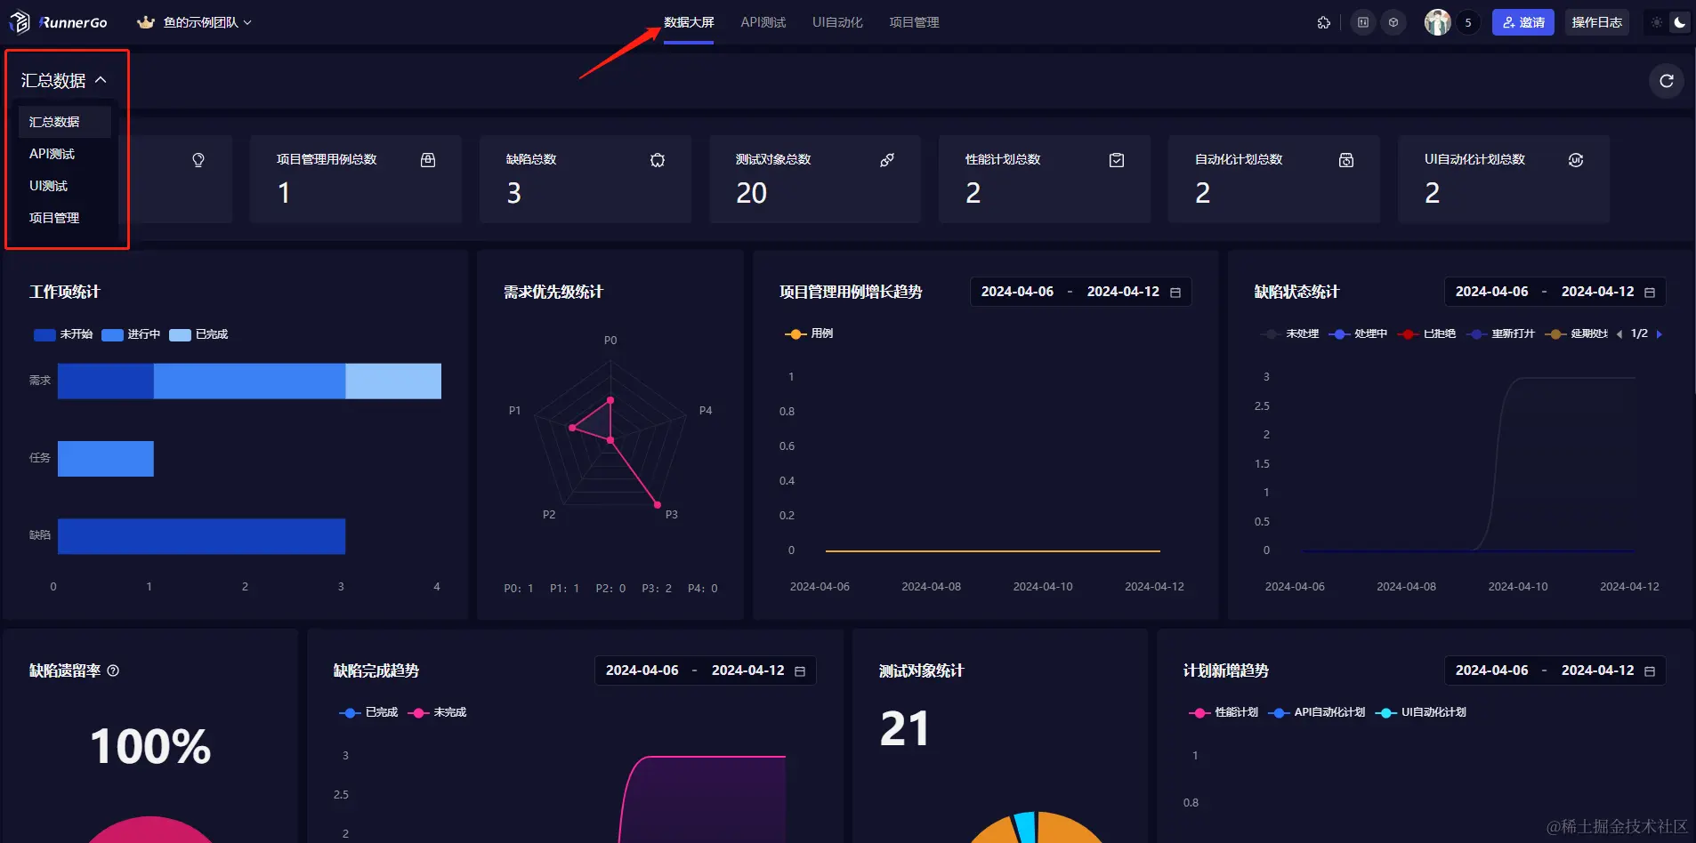
Task: Click the 100% value under 缺陷遗留率
Action: pos(150,746)
